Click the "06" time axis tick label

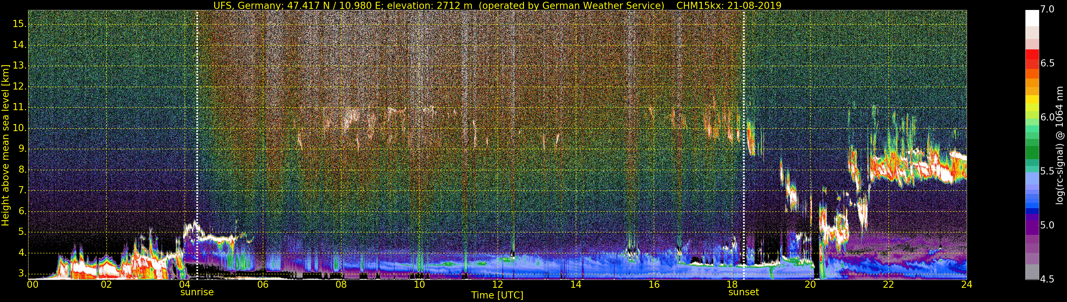[x=263, y=285]
